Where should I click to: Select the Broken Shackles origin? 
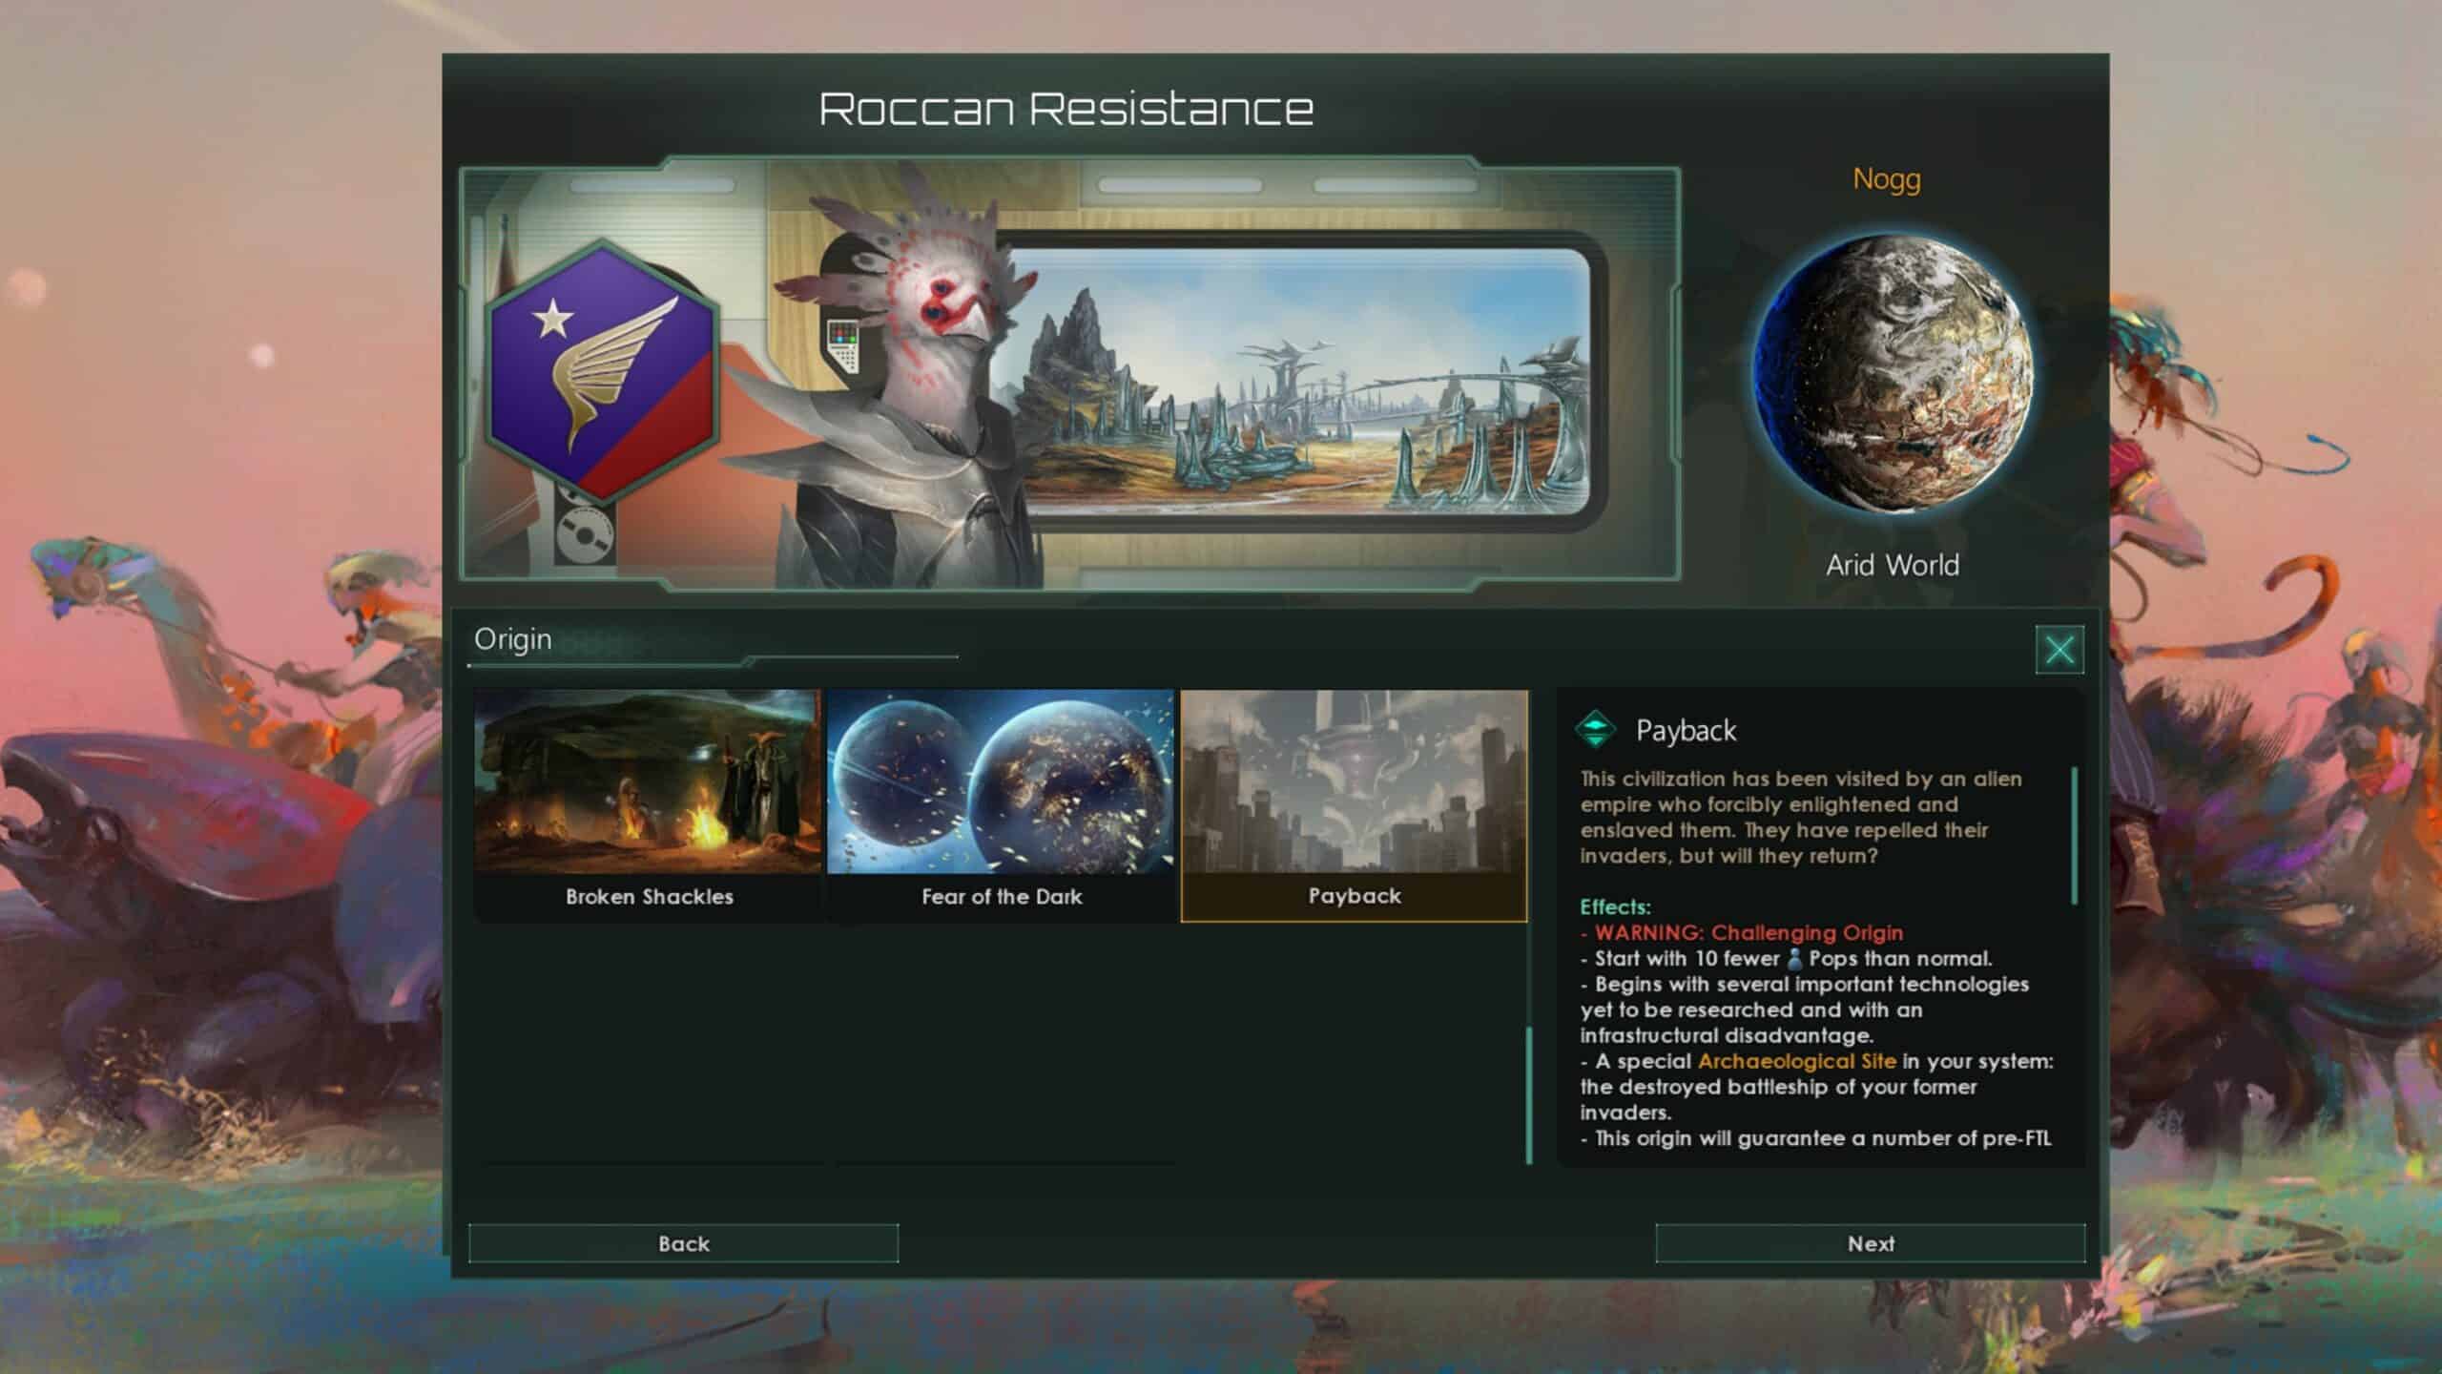pos(648,805)
